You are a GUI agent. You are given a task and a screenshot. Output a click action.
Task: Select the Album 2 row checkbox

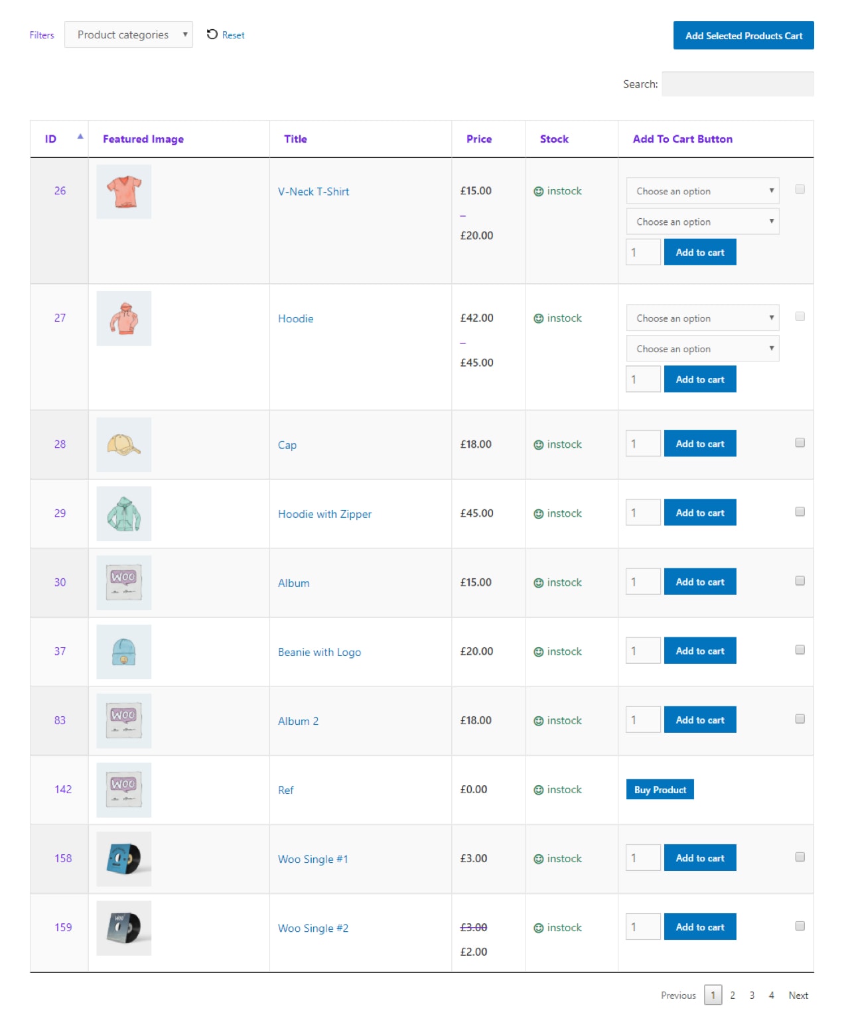800,719
